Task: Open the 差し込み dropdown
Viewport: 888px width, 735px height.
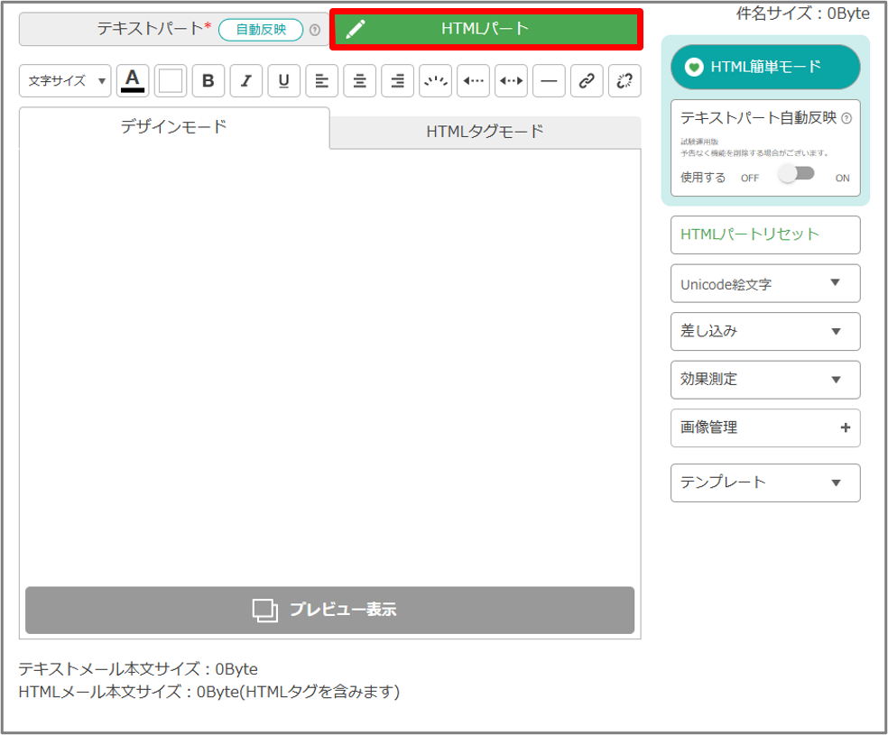Action: pyautogui.click(x=765, y=331)
